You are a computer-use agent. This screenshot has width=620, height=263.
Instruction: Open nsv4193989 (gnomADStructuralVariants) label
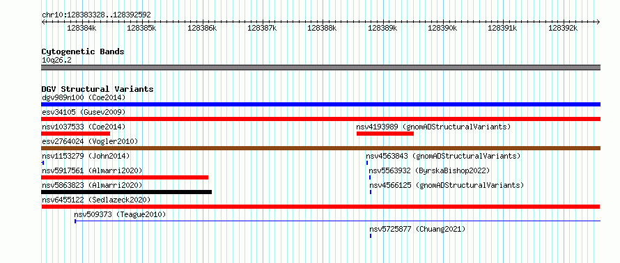(433, 127)
